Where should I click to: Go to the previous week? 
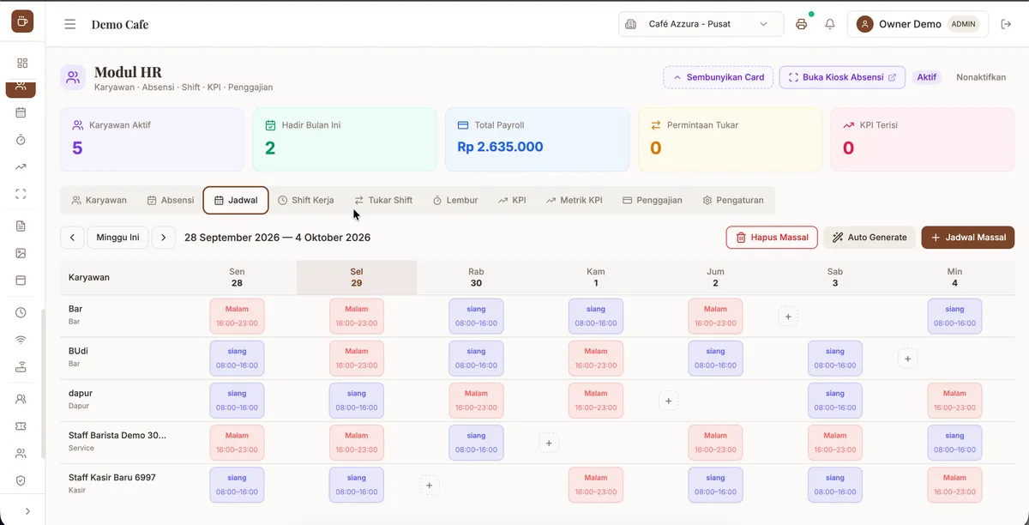tap(72, 238)
